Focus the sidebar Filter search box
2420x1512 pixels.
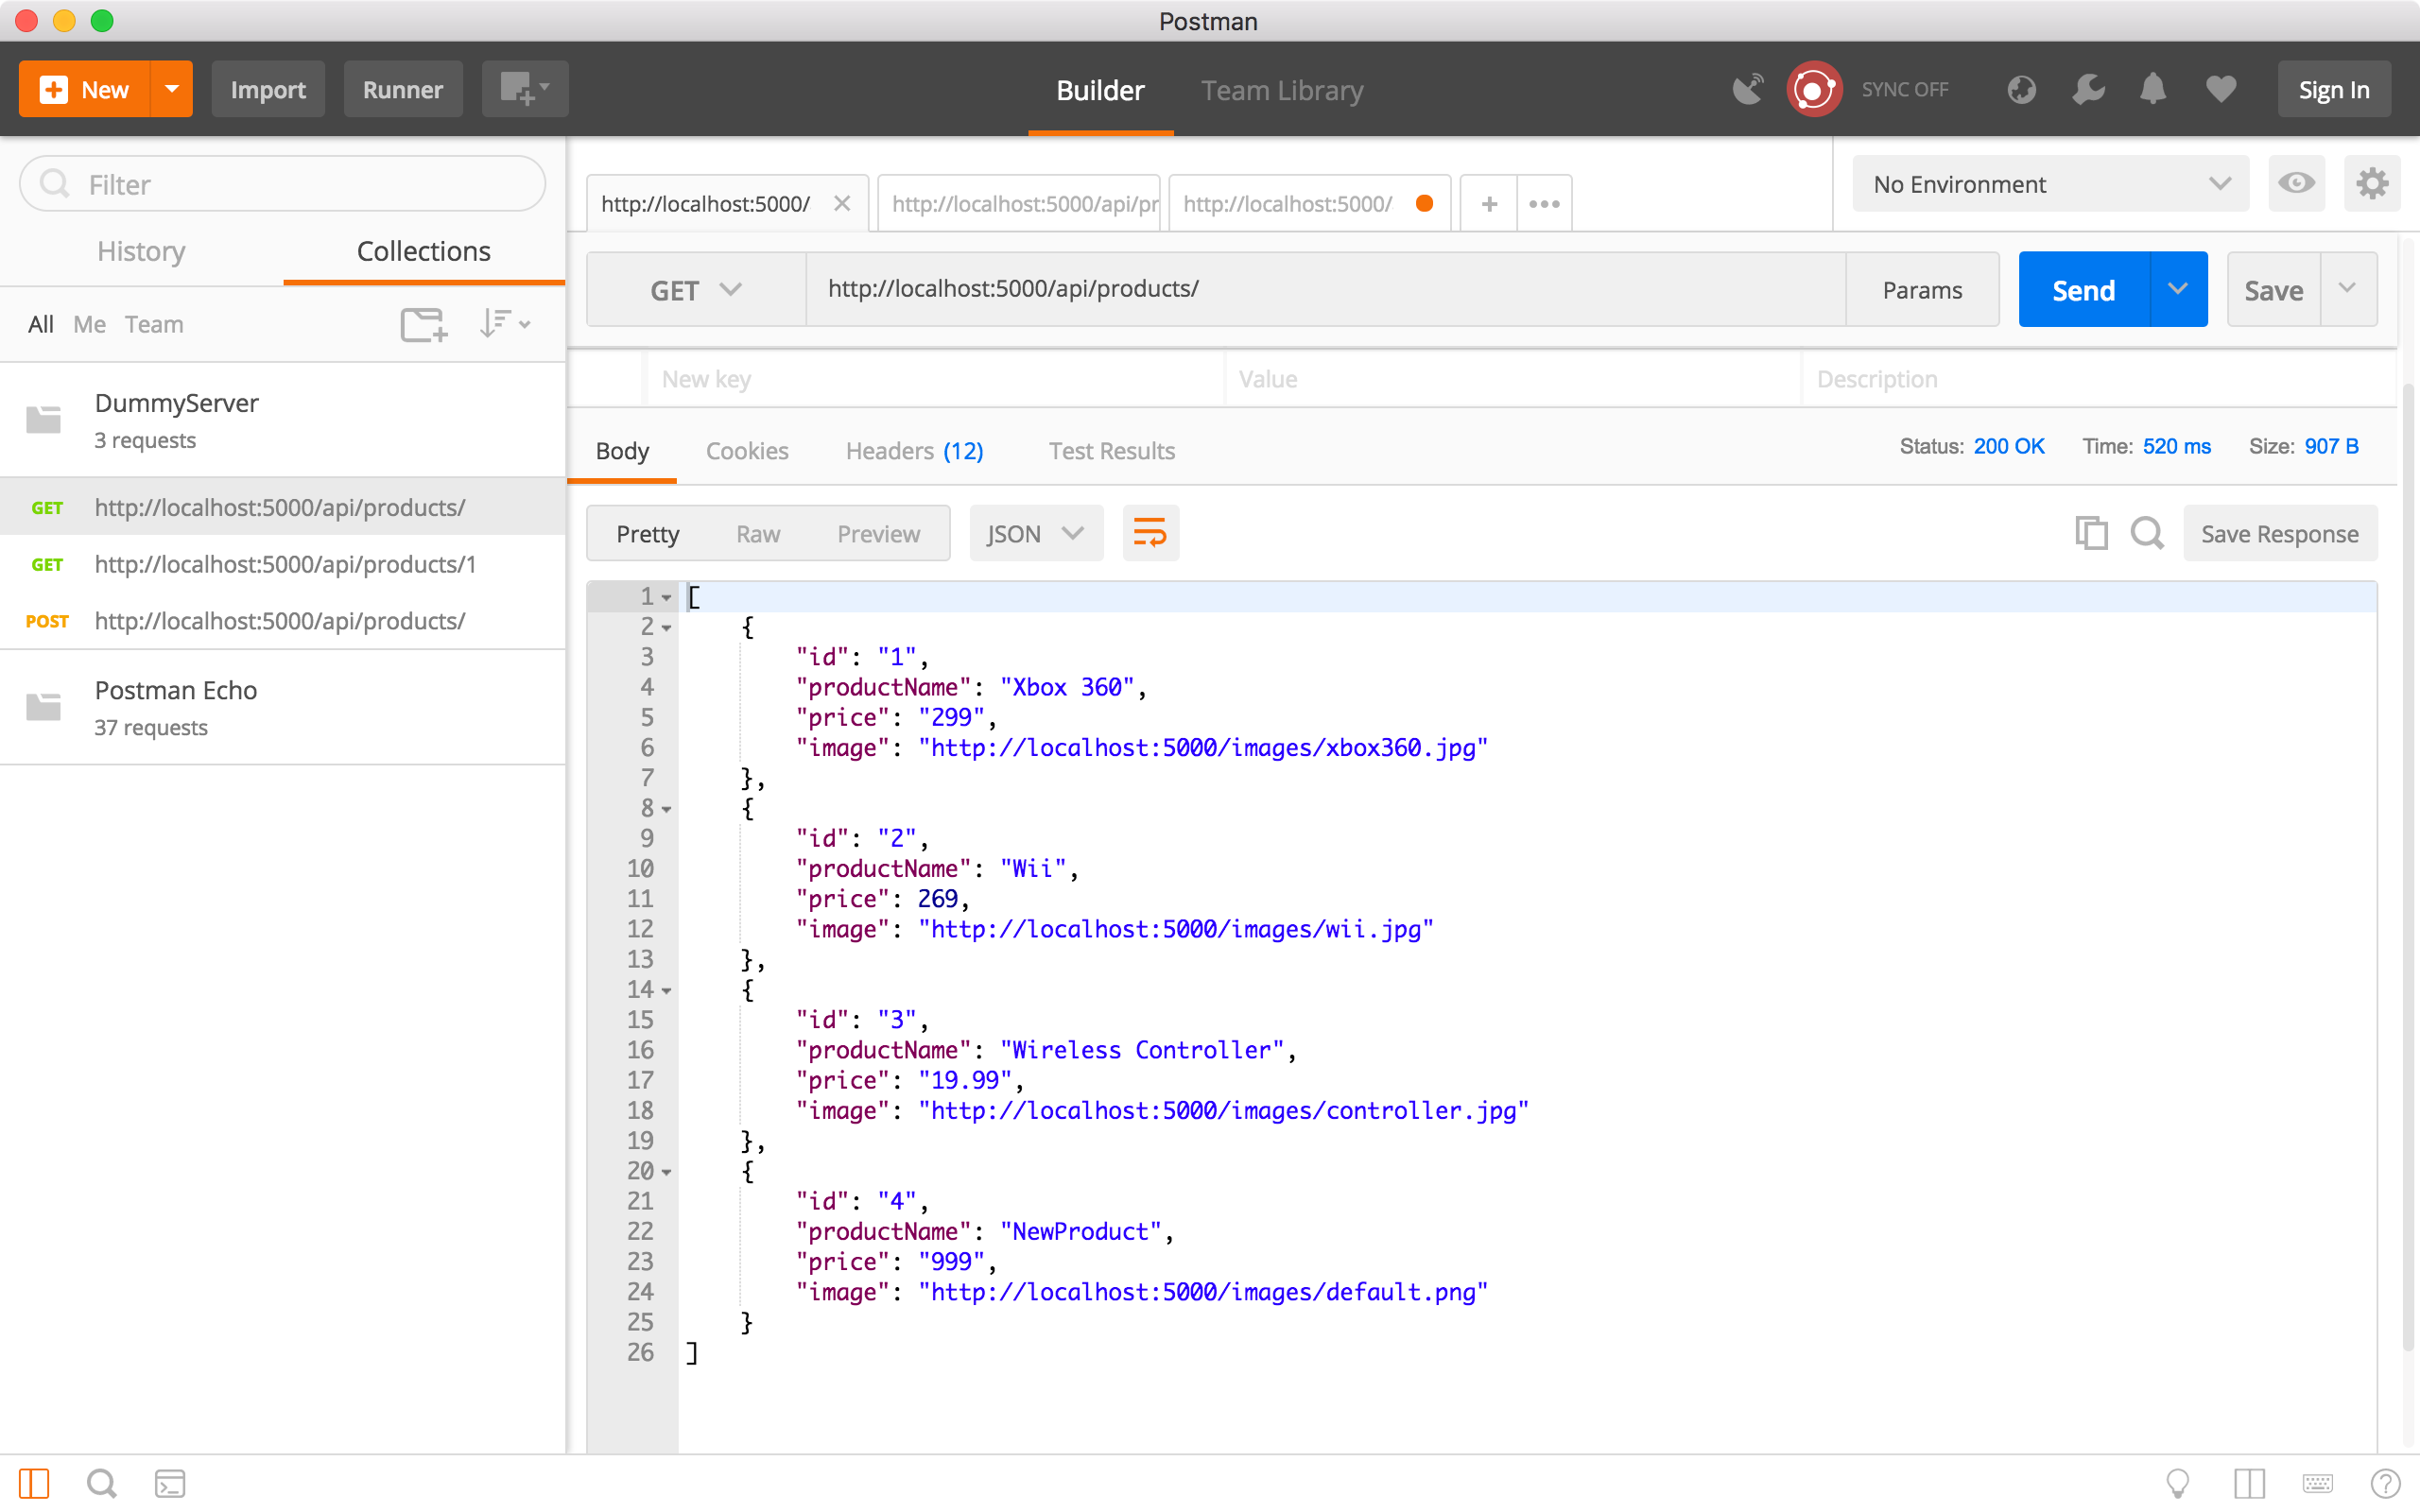coord(283,184)
